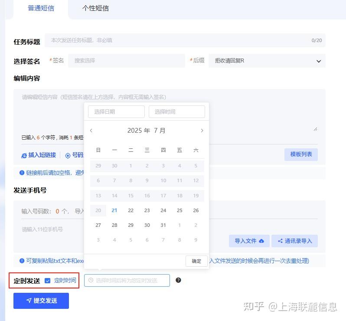Image resolution: width=346 pixels, height=321 pixels.
Task: Click the 号码 target icon
Action: coord(68,156)
